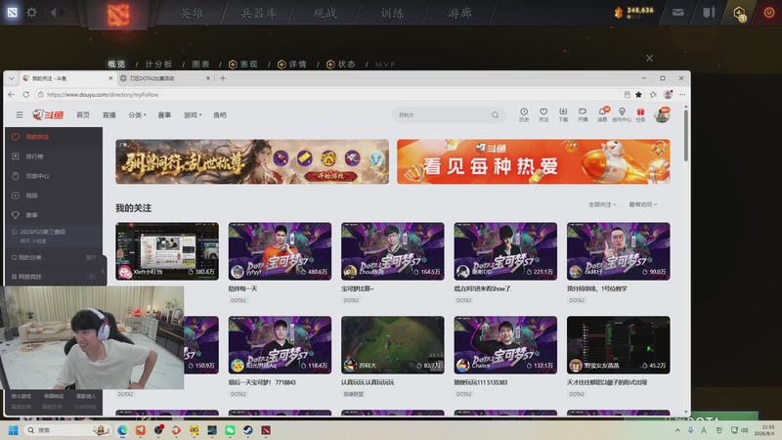Open the Chalice stream thumbnail
The height and width of the screenshot is (440, 782).
pyautogui.click(x=505, y=345)
